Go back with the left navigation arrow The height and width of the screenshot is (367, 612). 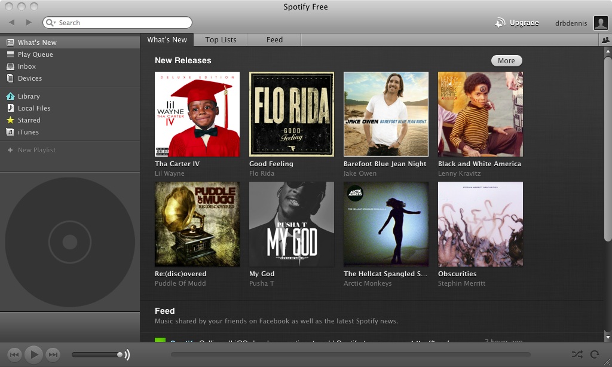coord(12,22)
